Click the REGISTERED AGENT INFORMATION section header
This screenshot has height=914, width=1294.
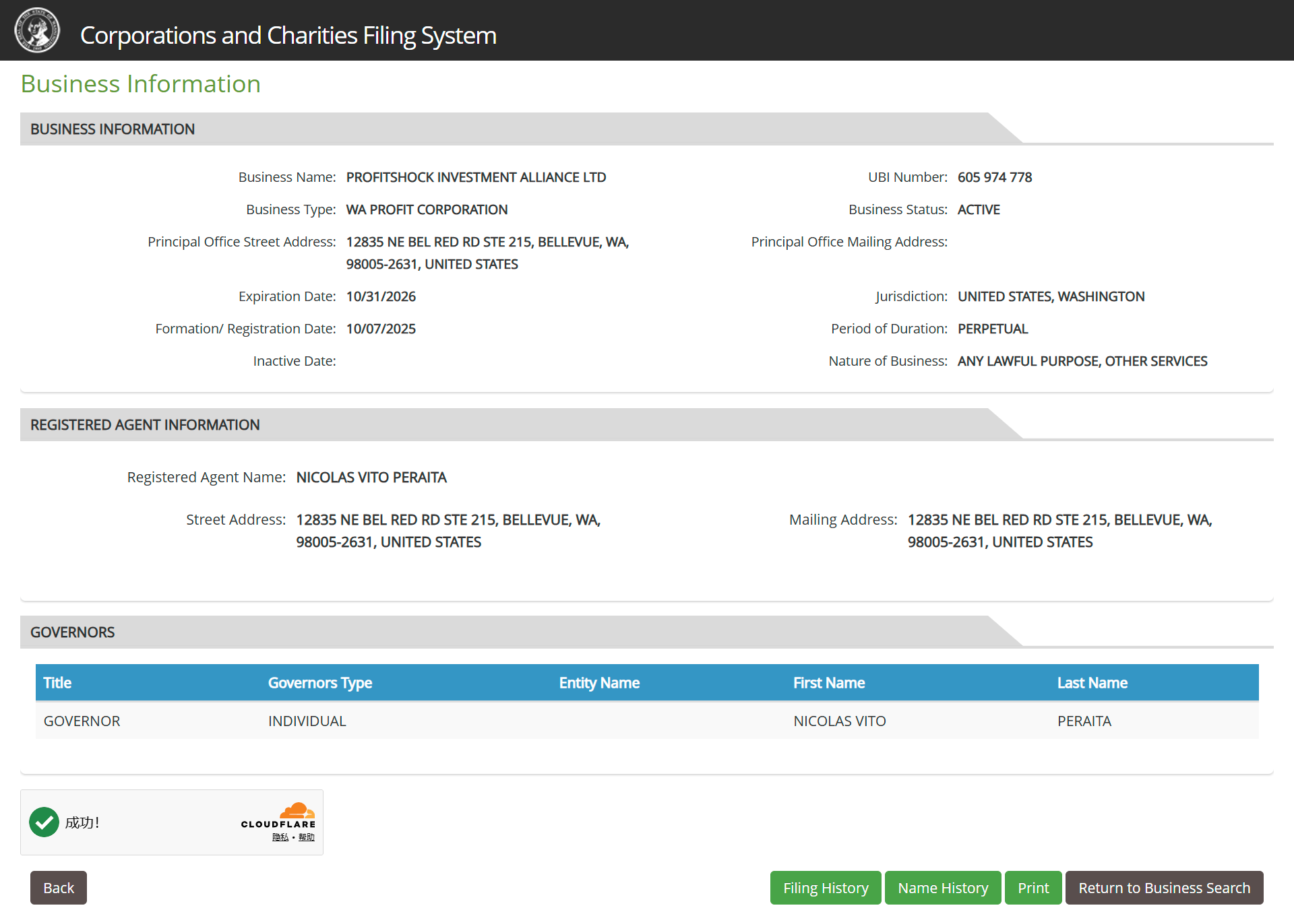click(x=145, y=424)
